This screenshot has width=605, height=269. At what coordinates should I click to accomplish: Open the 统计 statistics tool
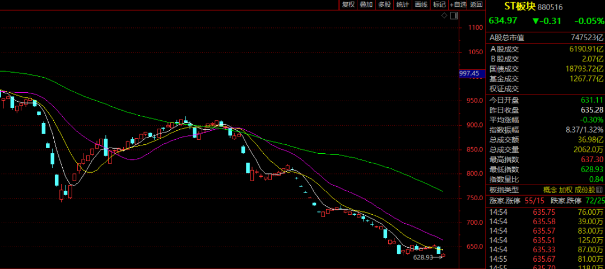(402, 4)
